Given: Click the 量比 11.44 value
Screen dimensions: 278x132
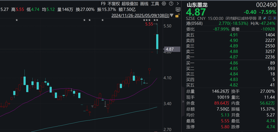Looking at the screenshot, I should (x=269, y=97).
